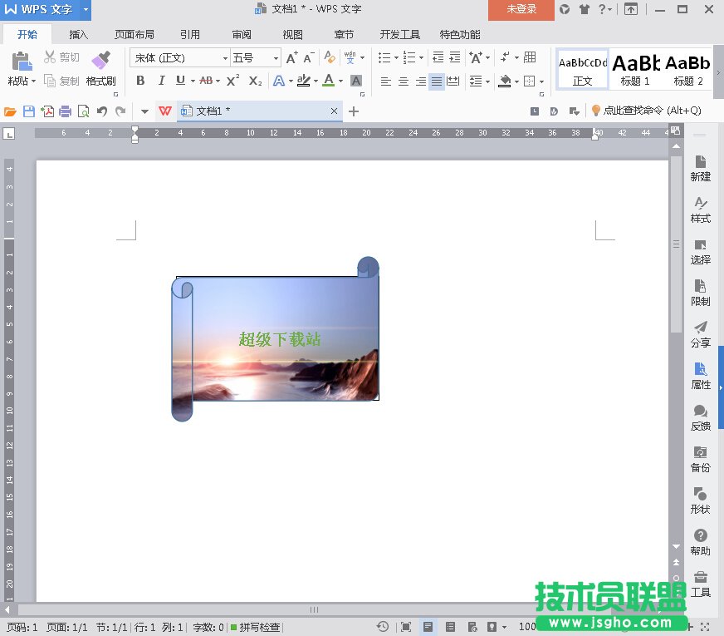Expand the font size dropdown 五号
724x636 pixels.
[x=276, y=58]
